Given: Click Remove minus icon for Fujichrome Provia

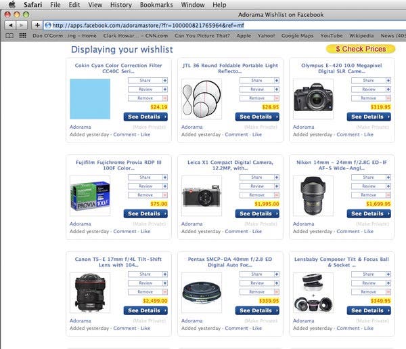Looking at the screenshot, I should tap(165, 195).
